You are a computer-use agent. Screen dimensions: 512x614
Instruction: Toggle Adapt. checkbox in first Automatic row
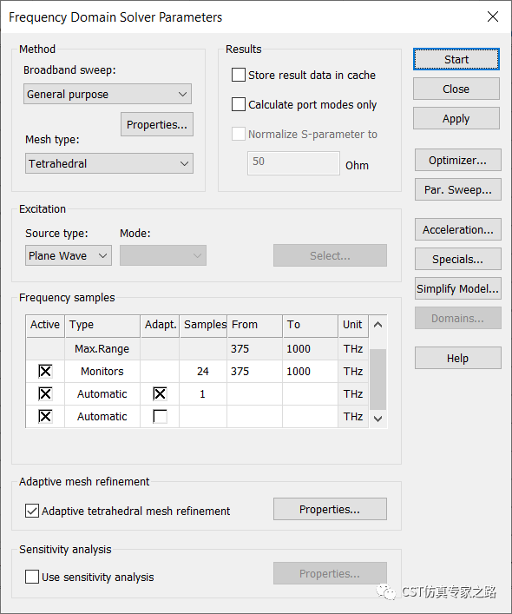coord(160,394)
